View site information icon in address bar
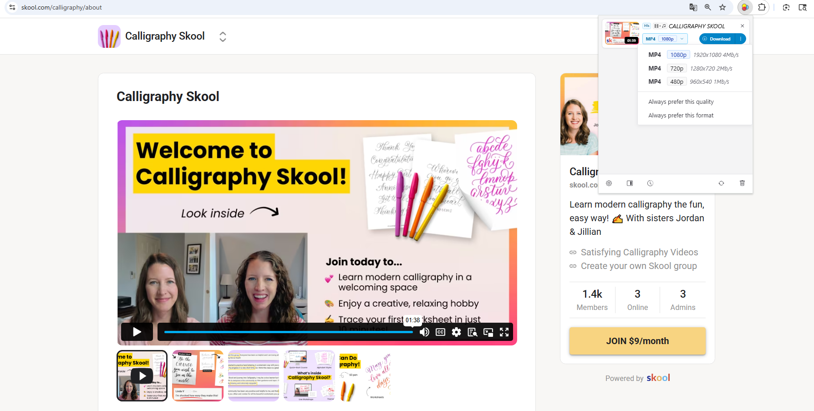 pos(12,7)
